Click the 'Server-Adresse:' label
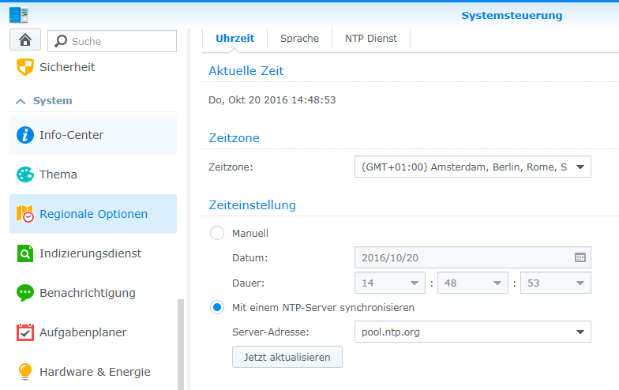Viewport: 619px width, 390px height. (x=270, y=332)
